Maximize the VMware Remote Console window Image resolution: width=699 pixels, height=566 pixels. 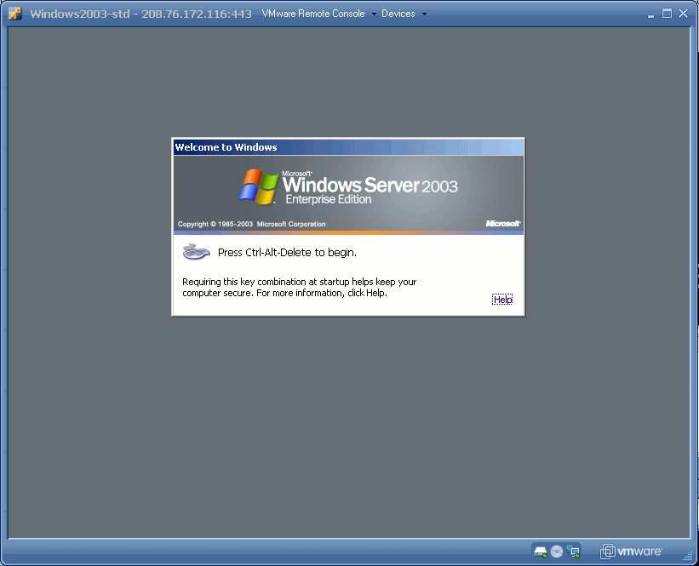click(x=667, y=14)
